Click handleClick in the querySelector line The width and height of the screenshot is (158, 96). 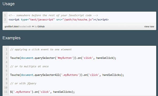pyautogui.click(x=105, y=58)
